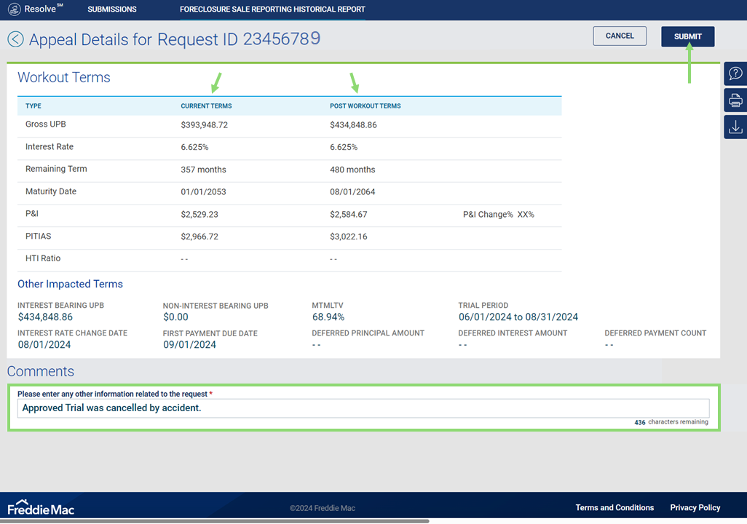Select post workout maturity date 08/01/2064
The height and width of the screenshot is (524, 747).
pyautogui.click(x=352, y=192)
